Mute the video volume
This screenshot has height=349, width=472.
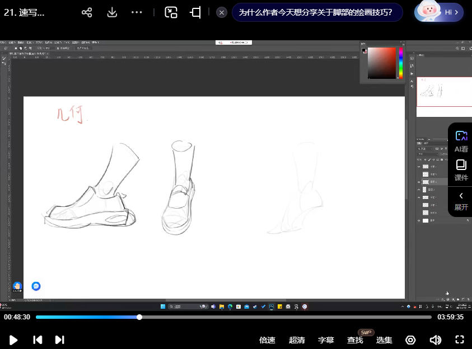[x=435, y=339]
